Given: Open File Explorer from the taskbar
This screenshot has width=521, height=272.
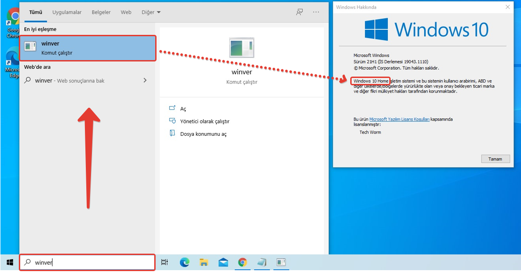Looking at the screenshot, I should pyautogui.click(x=204, y=262).
